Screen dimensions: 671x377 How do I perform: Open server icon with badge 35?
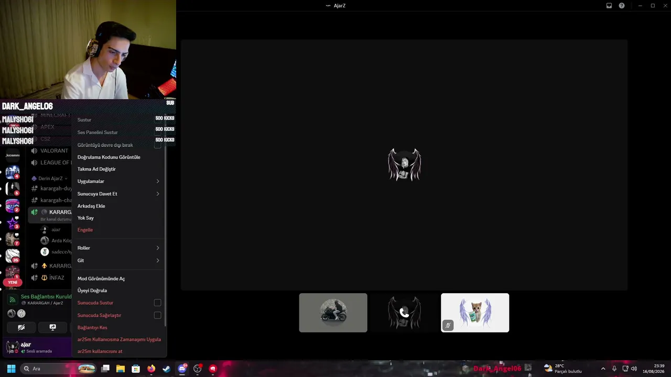[13, 255]
